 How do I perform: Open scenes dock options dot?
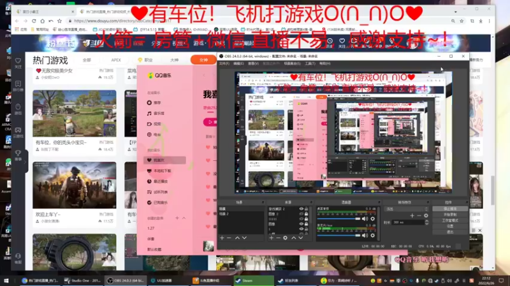pos(263,202)
